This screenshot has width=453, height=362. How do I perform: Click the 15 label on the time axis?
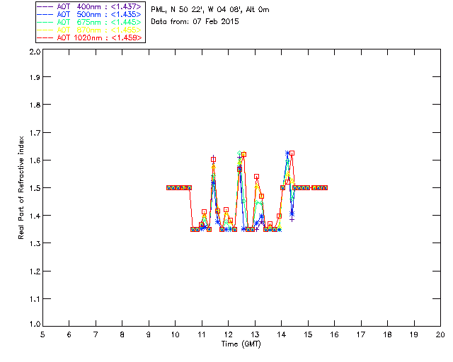308,334
